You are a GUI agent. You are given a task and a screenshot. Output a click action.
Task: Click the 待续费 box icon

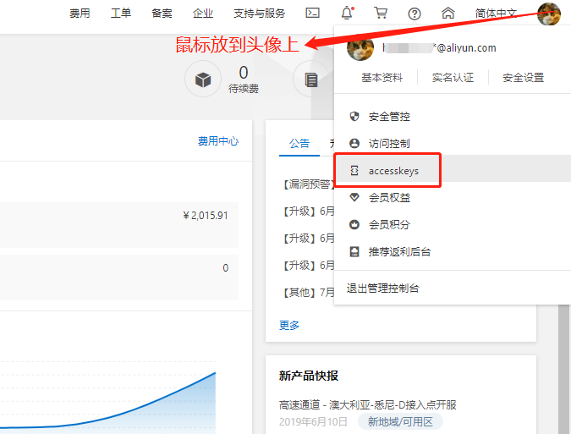coord(202,80)
